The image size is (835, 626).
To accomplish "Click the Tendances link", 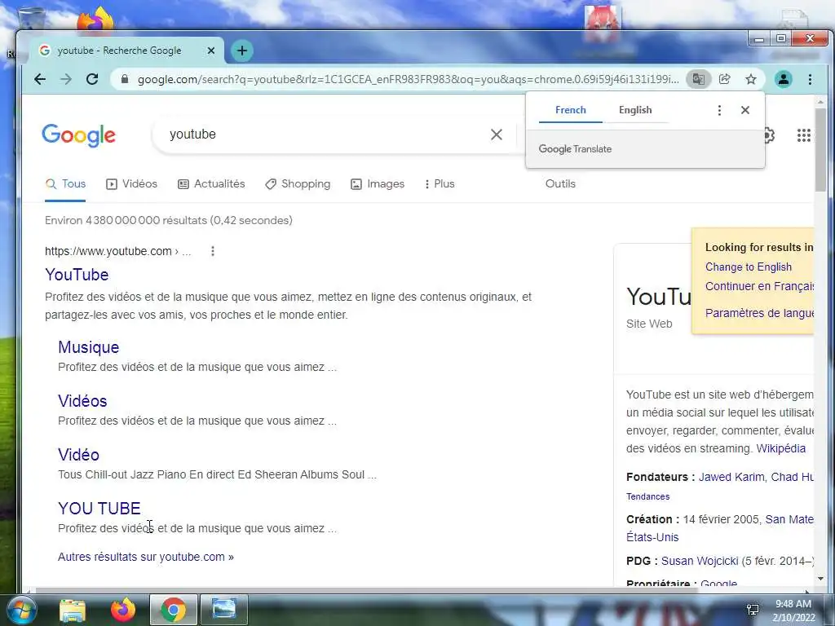I will tap(647, 496).
